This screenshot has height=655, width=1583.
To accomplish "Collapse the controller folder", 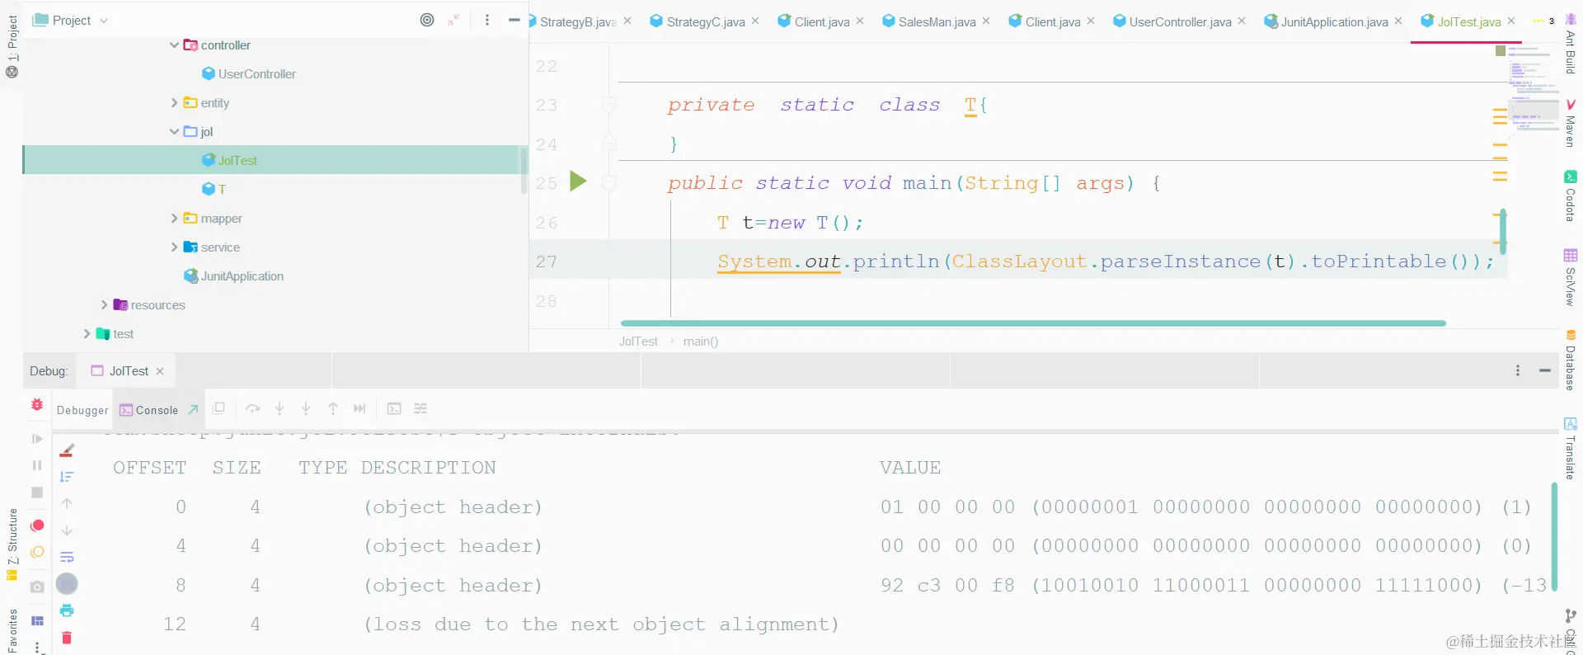I will point(174,45).
